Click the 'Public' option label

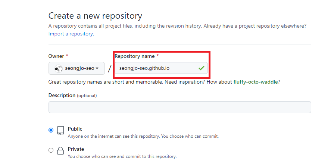click(x=75, y=129)
